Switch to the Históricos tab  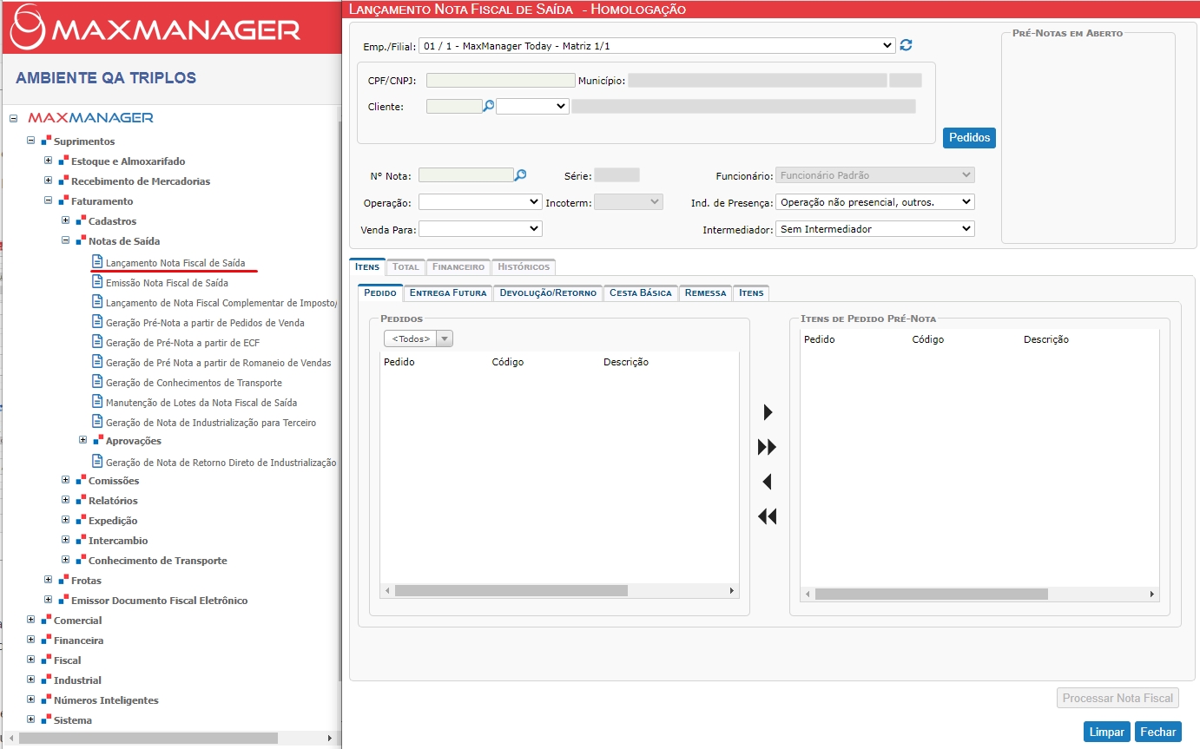(x=523, y=266)
